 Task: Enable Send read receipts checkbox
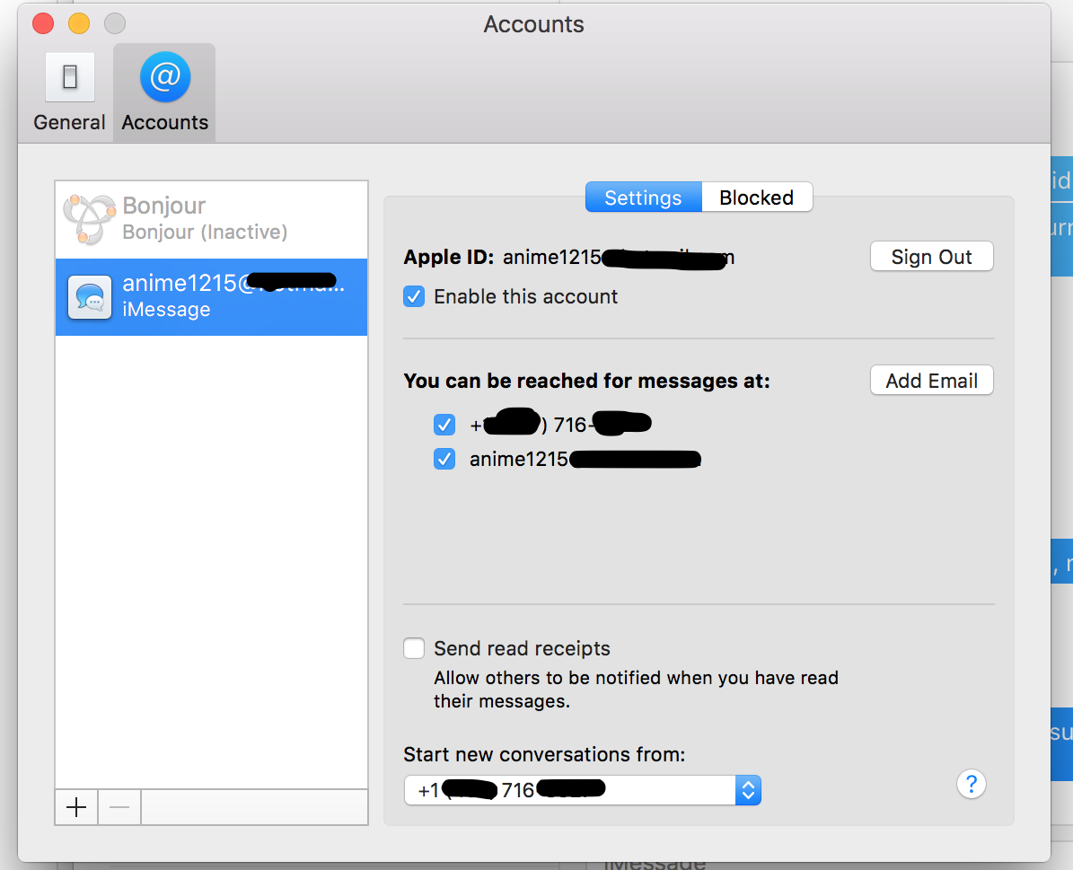414,648
